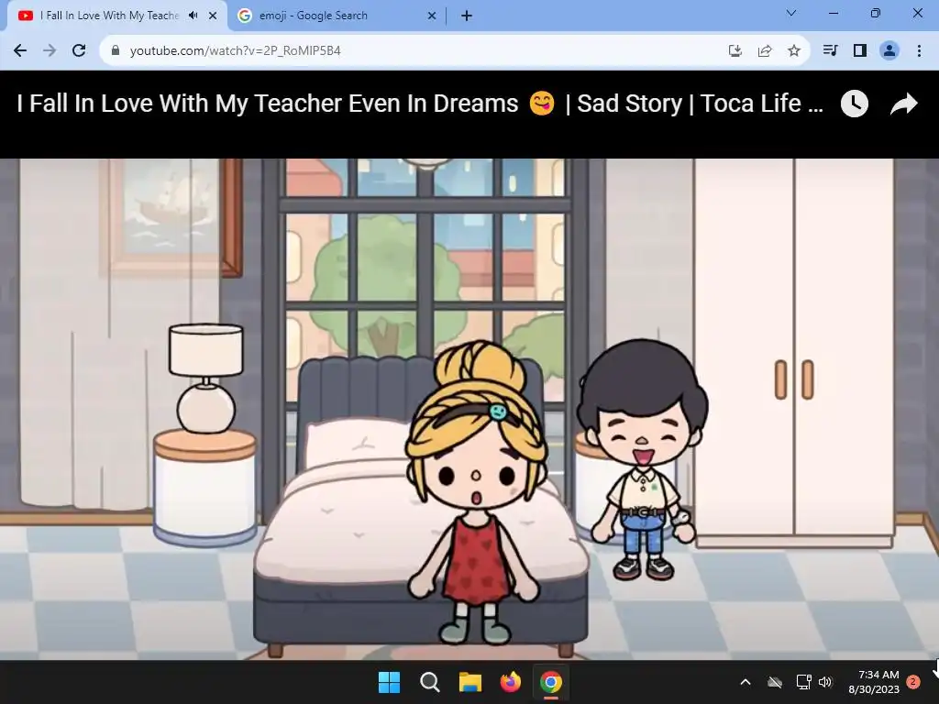Close the Chrome window
This screenshot has height=704, width=939.
coord(917,13)
